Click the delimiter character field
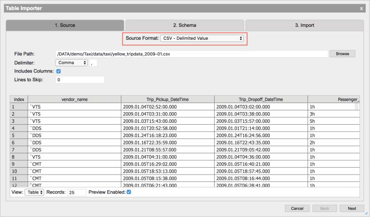 tap(93, 63)
